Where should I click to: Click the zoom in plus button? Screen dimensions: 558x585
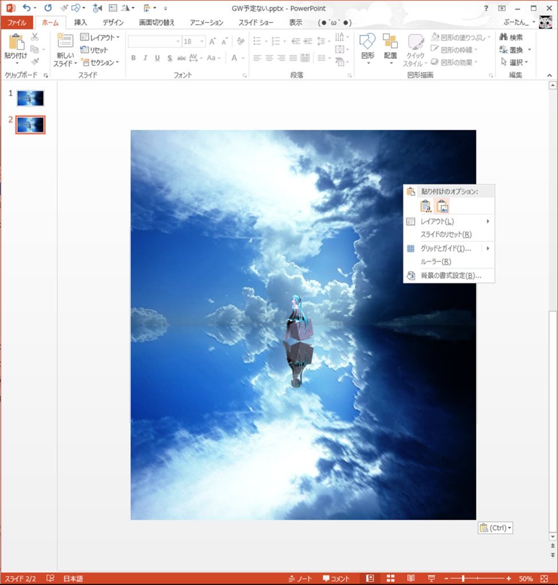point(508,578)
